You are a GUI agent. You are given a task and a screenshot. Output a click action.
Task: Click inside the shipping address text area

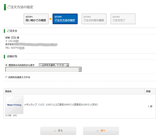pos(42,69)
